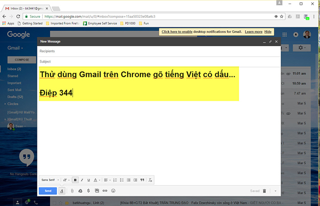Image resolution: width=320 pixels, height=206 pixels.
Task: Minimize the New Message compose window
Action: coord(264,42)
